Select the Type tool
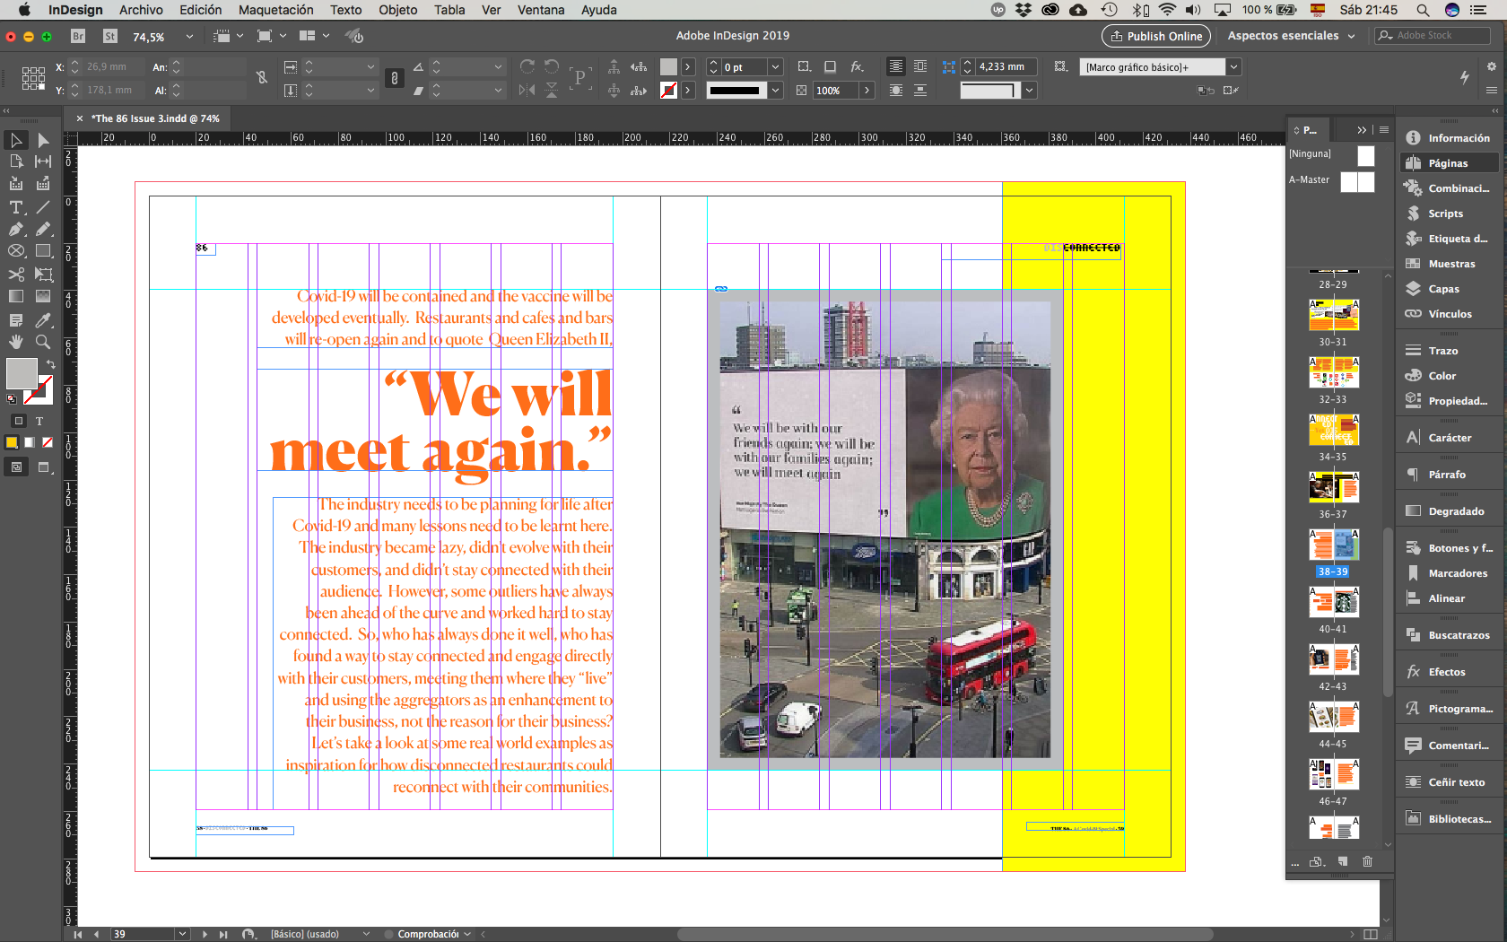 coord(15,207)
